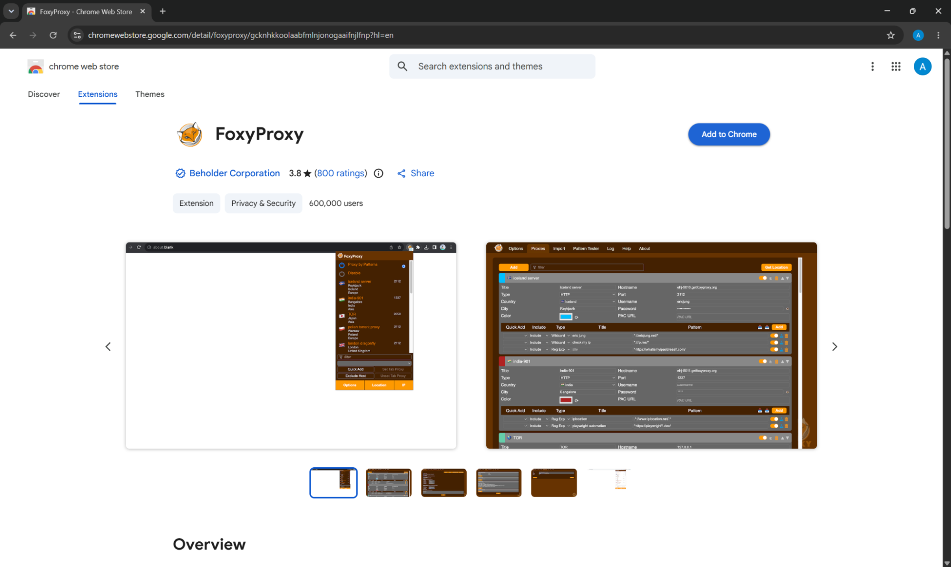The height and width of the screenshot is (567, 951).
Task: Show next screenshot with right arrow
Action: (x=834, y=346)
